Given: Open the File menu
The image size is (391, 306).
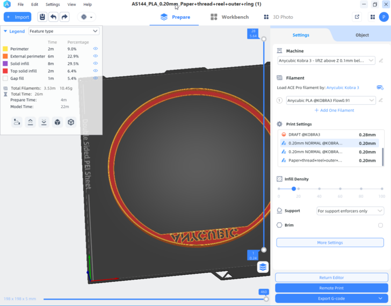Looking at the screenshot, I should coord(21,4).
